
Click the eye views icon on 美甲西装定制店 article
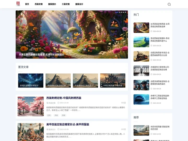coord(122,129)
